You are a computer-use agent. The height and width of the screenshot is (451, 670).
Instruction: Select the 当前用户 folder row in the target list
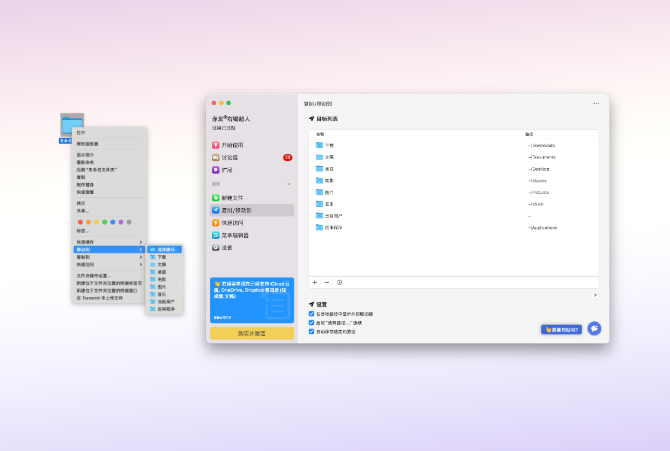click(454, 216)
